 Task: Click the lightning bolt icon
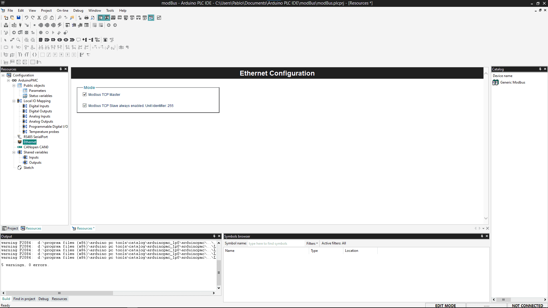(x=59, y=25)
